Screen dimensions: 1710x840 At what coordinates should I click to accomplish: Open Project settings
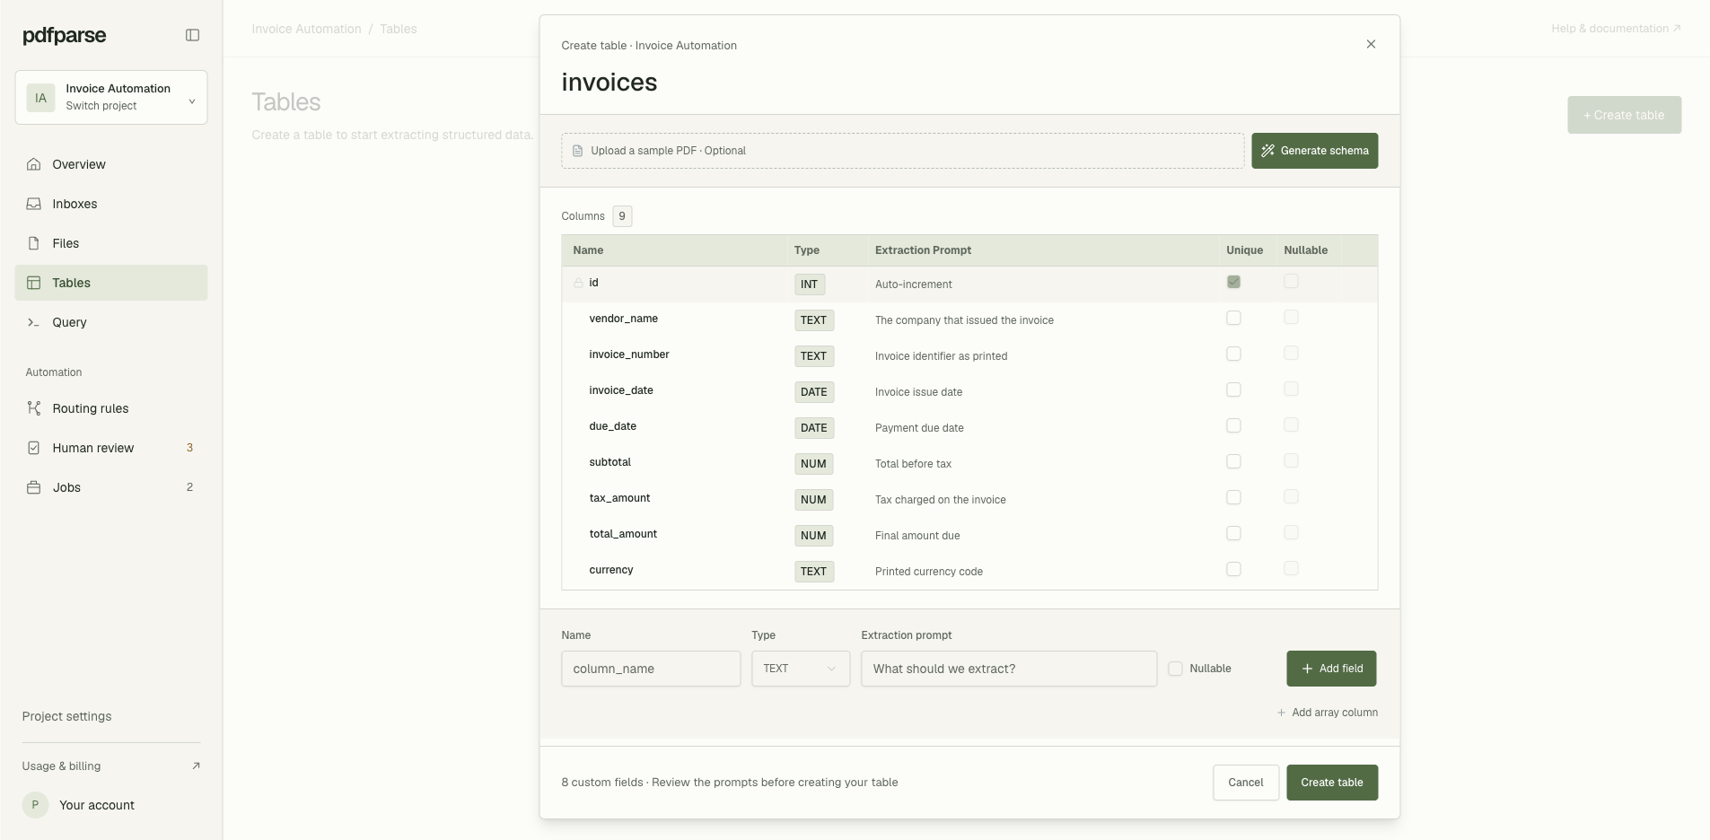(x=67, y=716)
